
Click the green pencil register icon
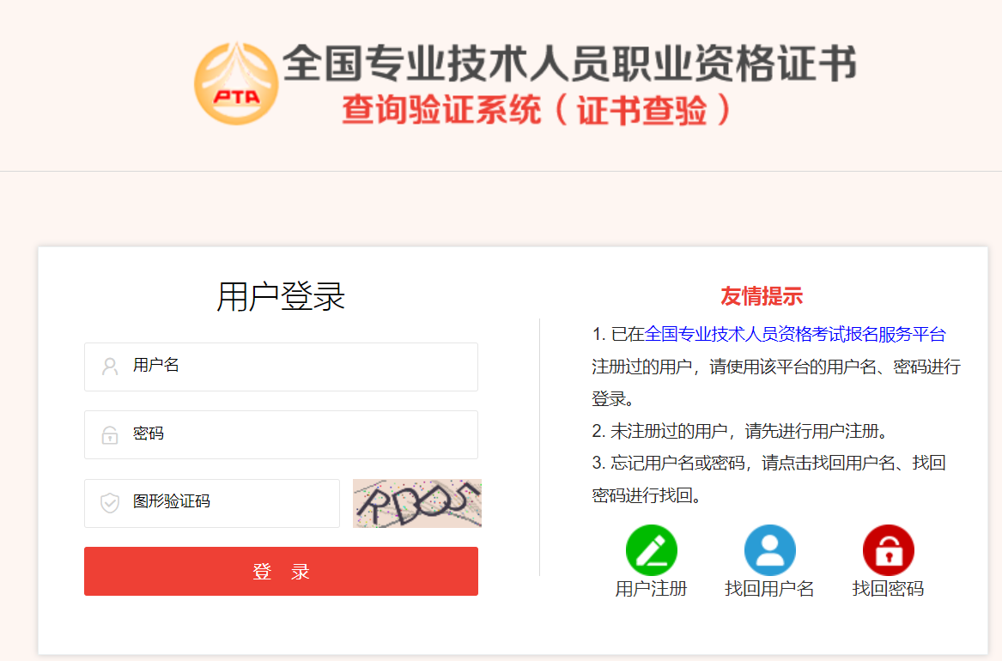coord(651,550)
